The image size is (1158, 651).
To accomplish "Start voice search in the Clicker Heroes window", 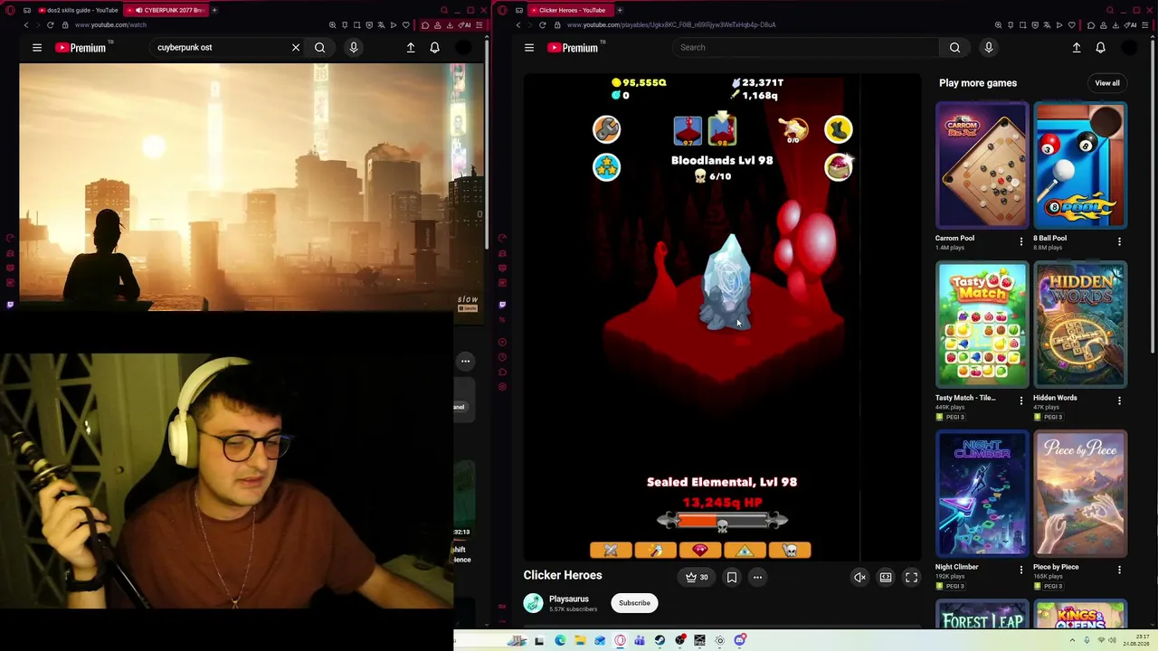I will (989, 47).
